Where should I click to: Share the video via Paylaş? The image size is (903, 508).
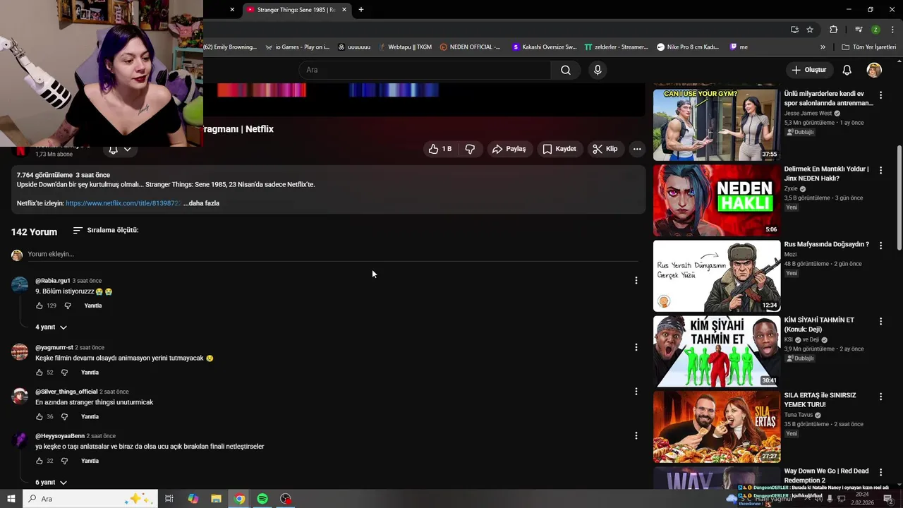pyautogui.click(x=509, y=149)
